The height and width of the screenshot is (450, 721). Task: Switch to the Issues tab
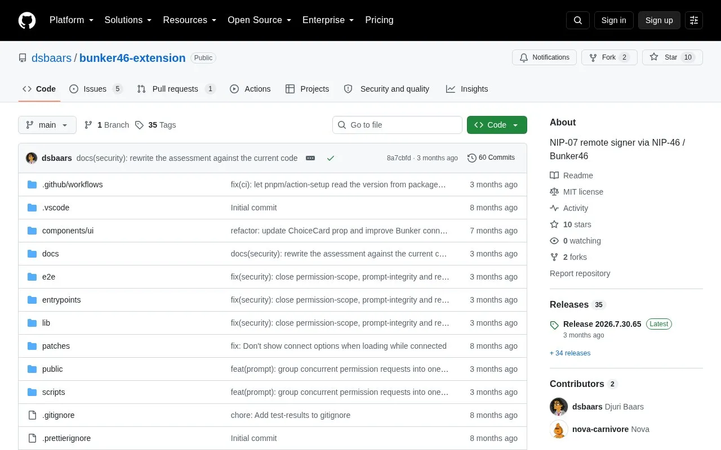[96, 89]
